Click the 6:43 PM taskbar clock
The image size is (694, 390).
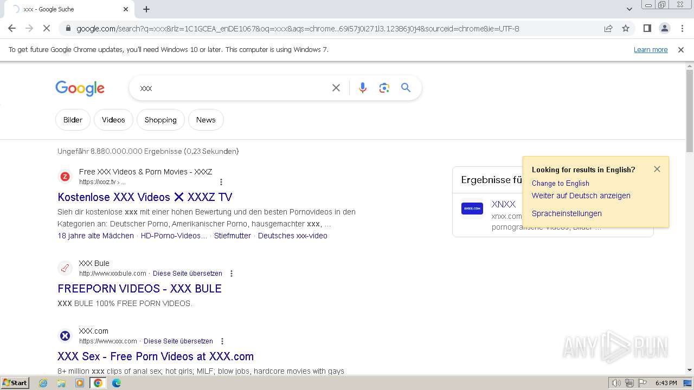coord(666,383)
